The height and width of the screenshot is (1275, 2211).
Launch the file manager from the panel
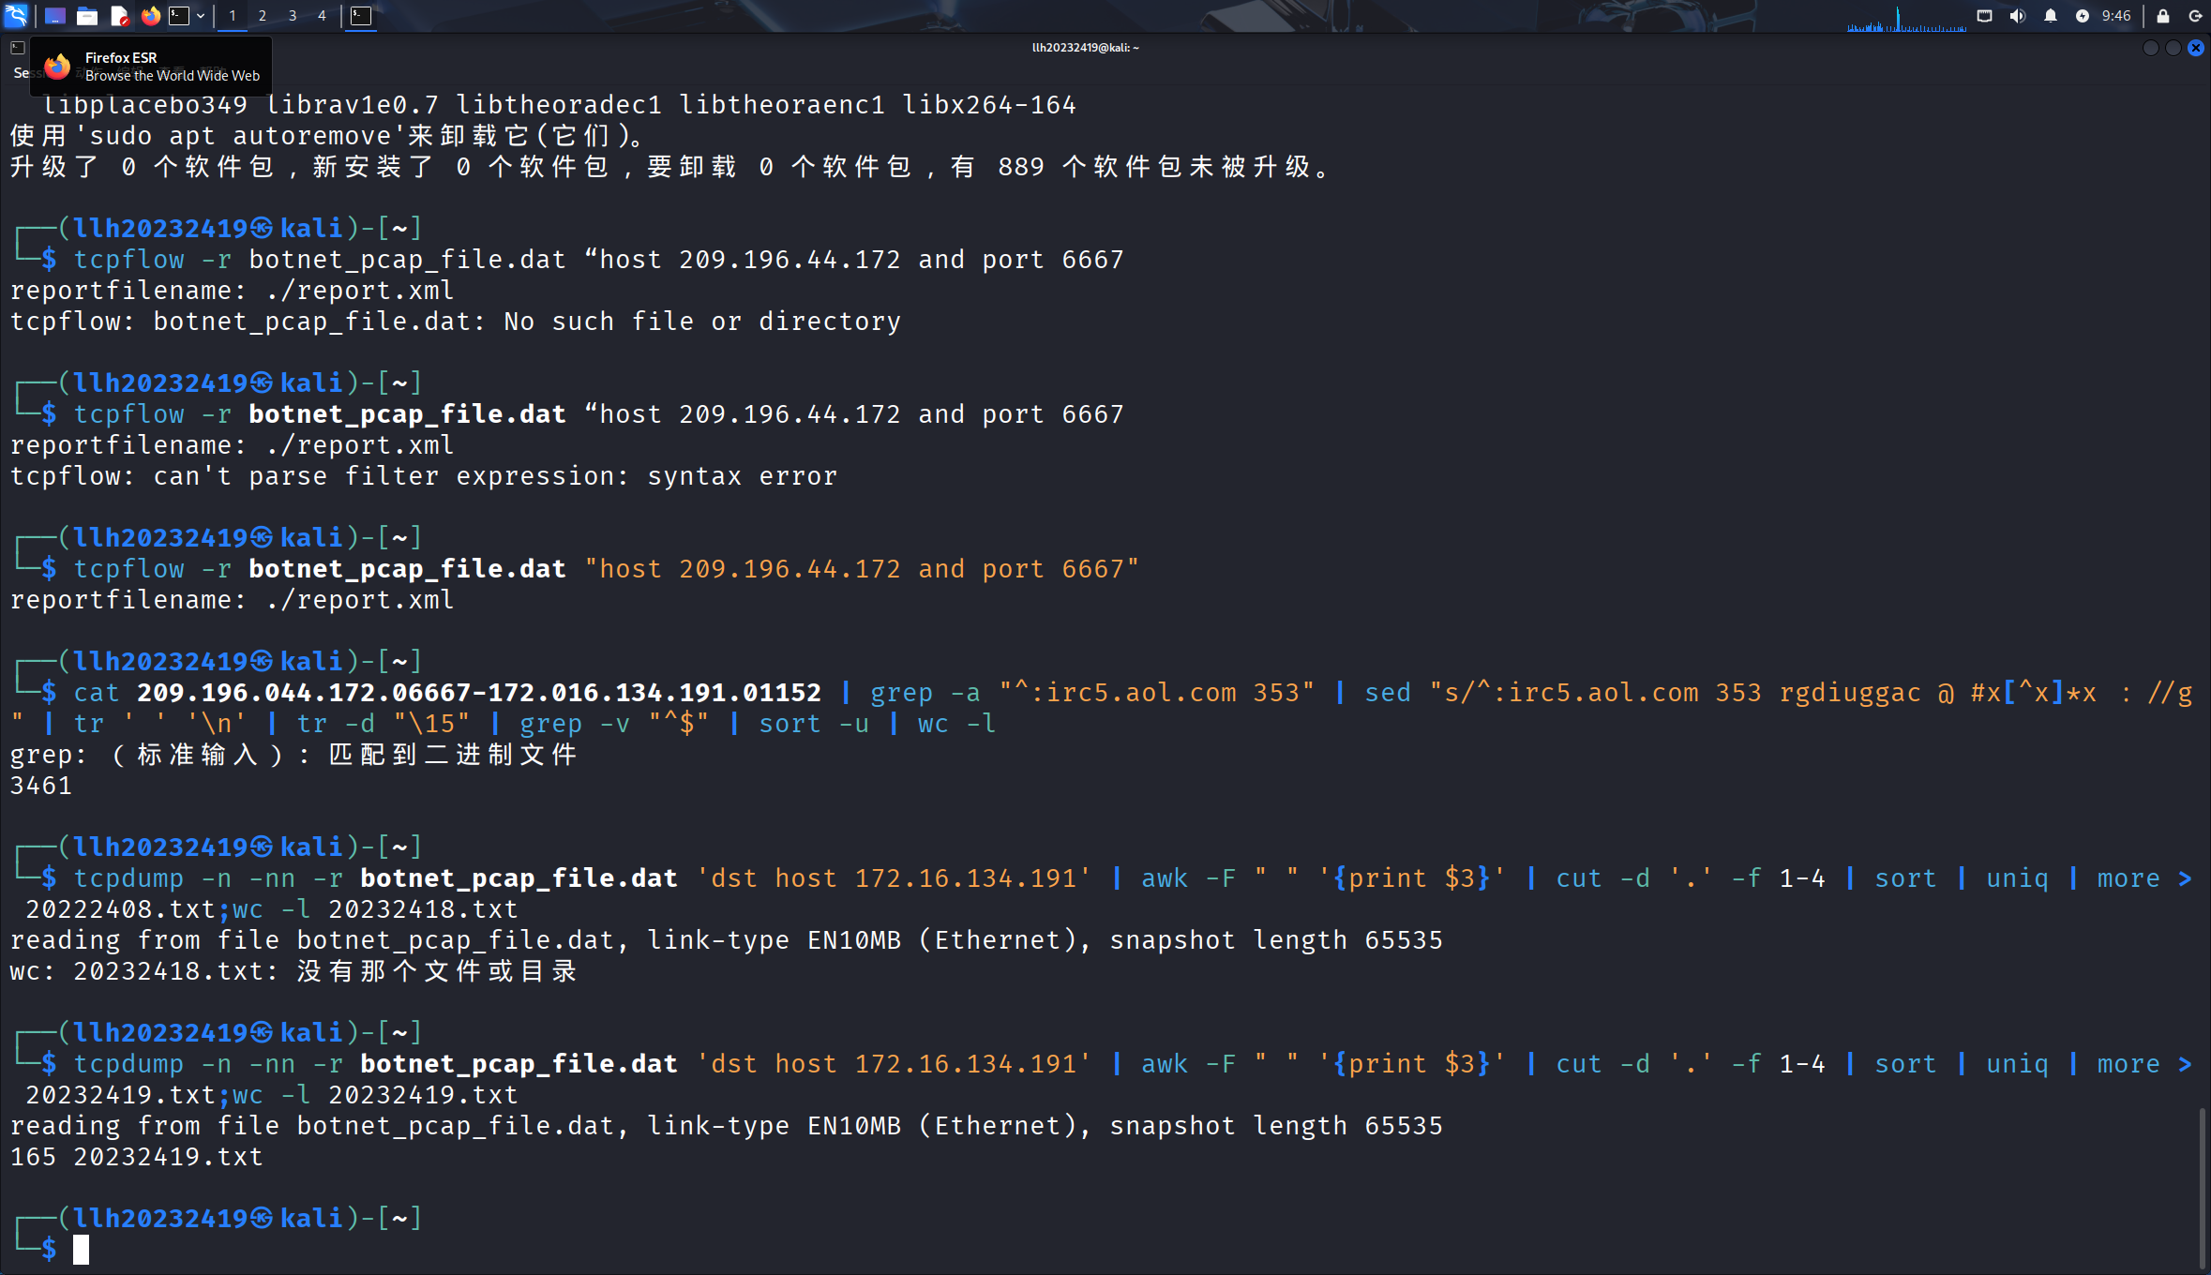(87, 16)
